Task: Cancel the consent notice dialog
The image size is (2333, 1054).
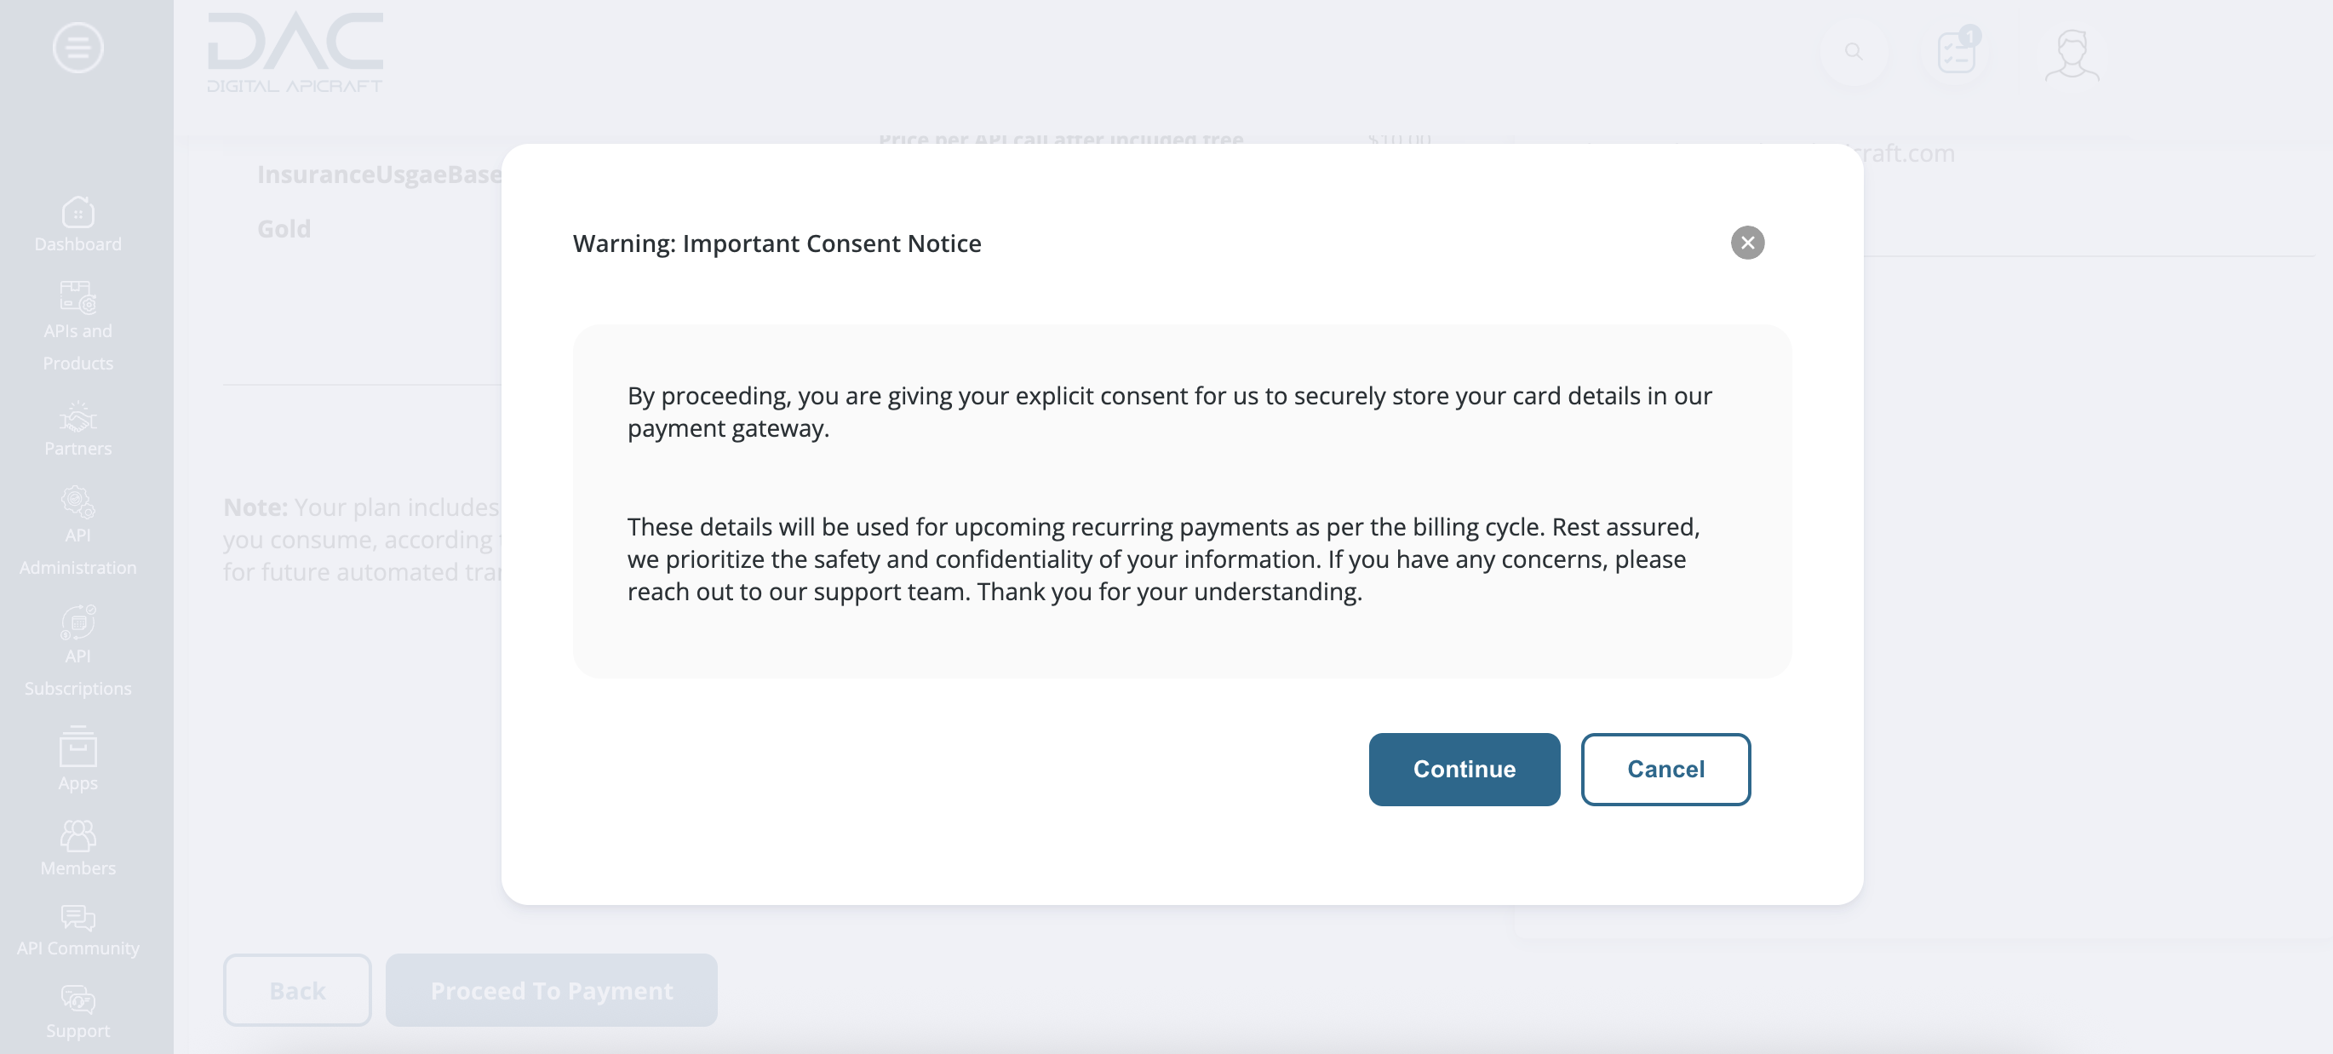Action: tap(1665, 769)
